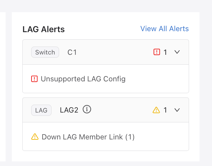The image size is (212, 166).
Task: Select the C1 switch name
Action: click(72, 52)
